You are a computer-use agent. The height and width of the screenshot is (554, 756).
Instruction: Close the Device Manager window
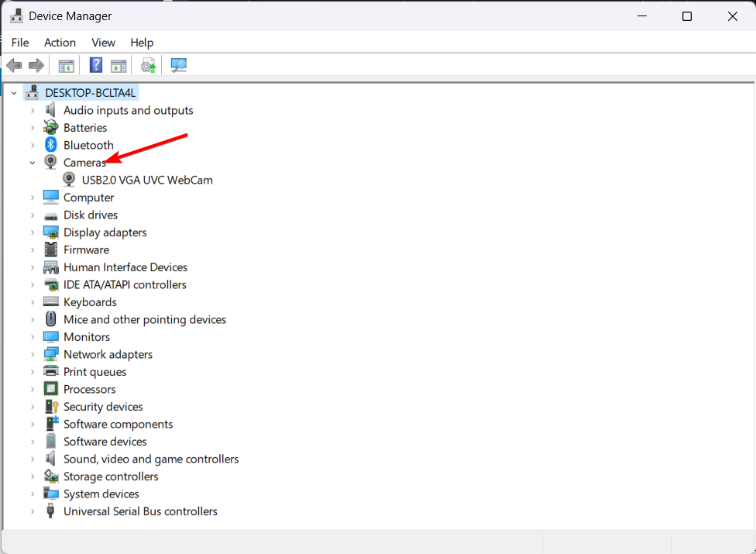(x=733, y=16)
